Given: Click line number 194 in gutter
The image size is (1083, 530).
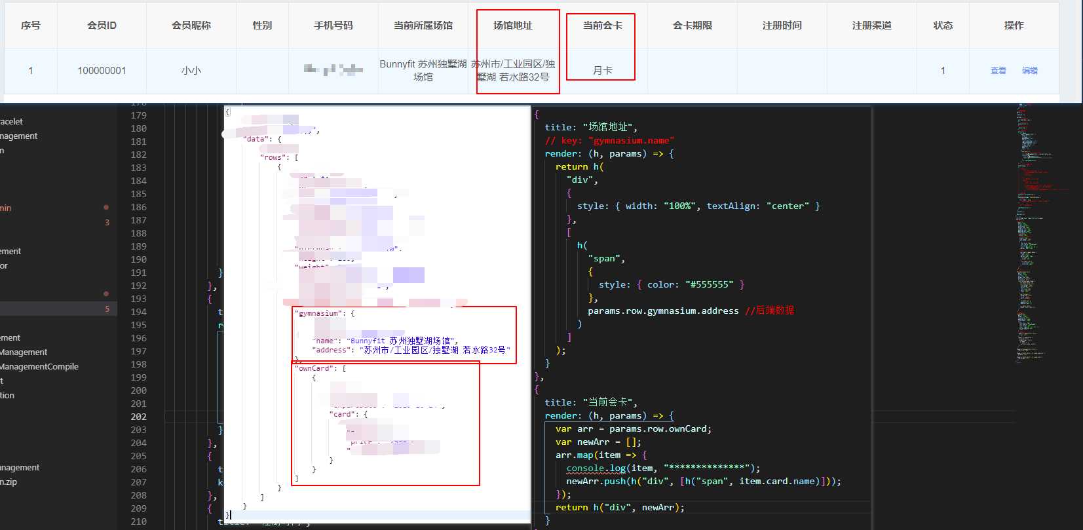Looking at the screenshot, I should [x=139, y=312].
